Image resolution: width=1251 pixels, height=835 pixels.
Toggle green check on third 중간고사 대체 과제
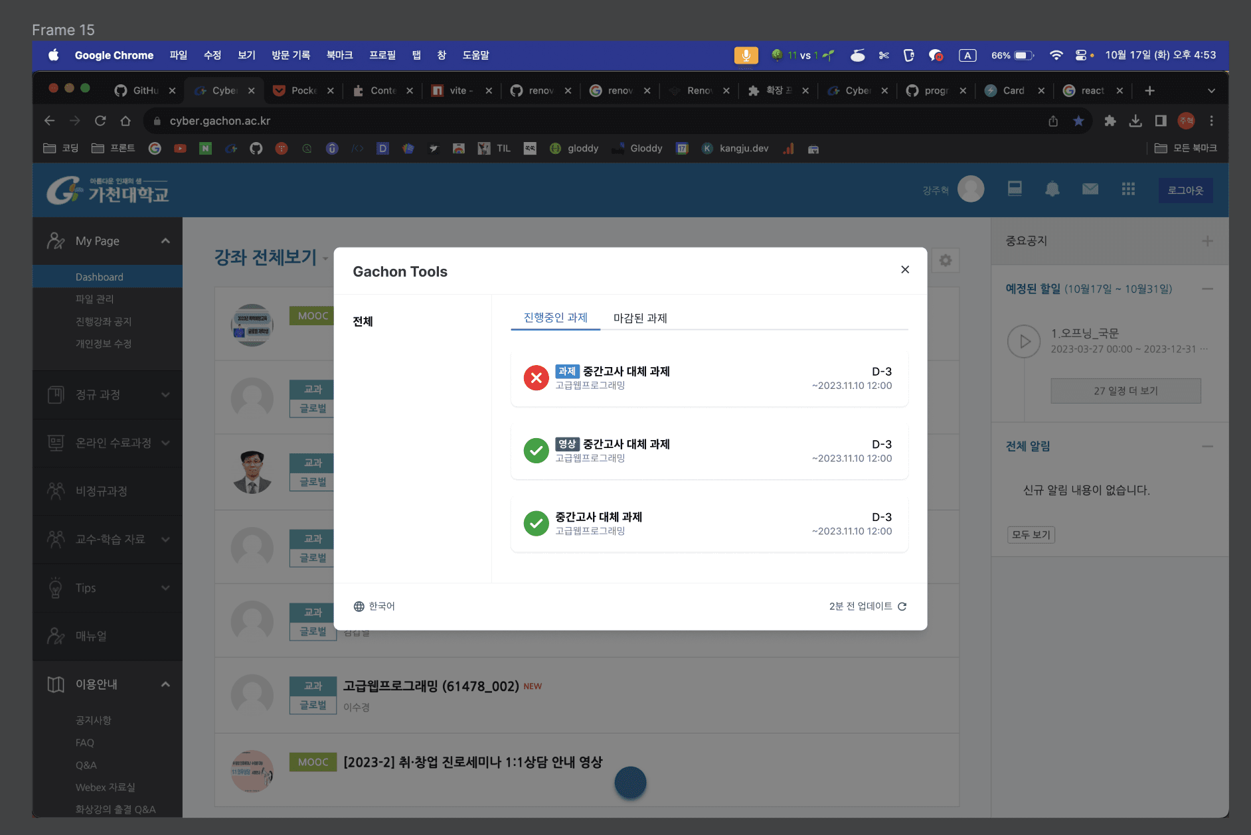(x=536, y=523)
